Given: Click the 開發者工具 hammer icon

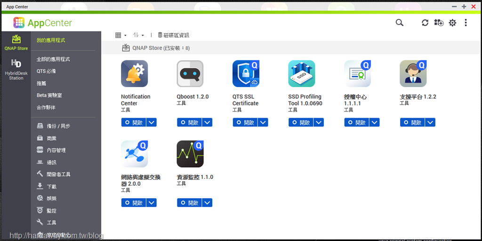Looking at the screenshot, I should (x=40, y=174).
